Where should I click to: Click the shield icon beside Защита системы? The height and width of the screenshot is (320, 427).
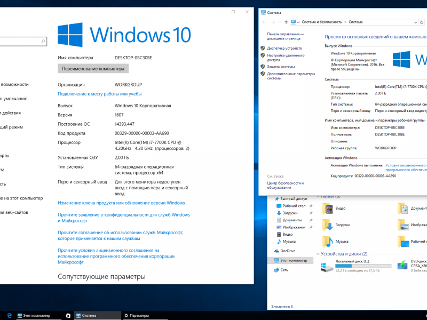[x=263, y=66]
